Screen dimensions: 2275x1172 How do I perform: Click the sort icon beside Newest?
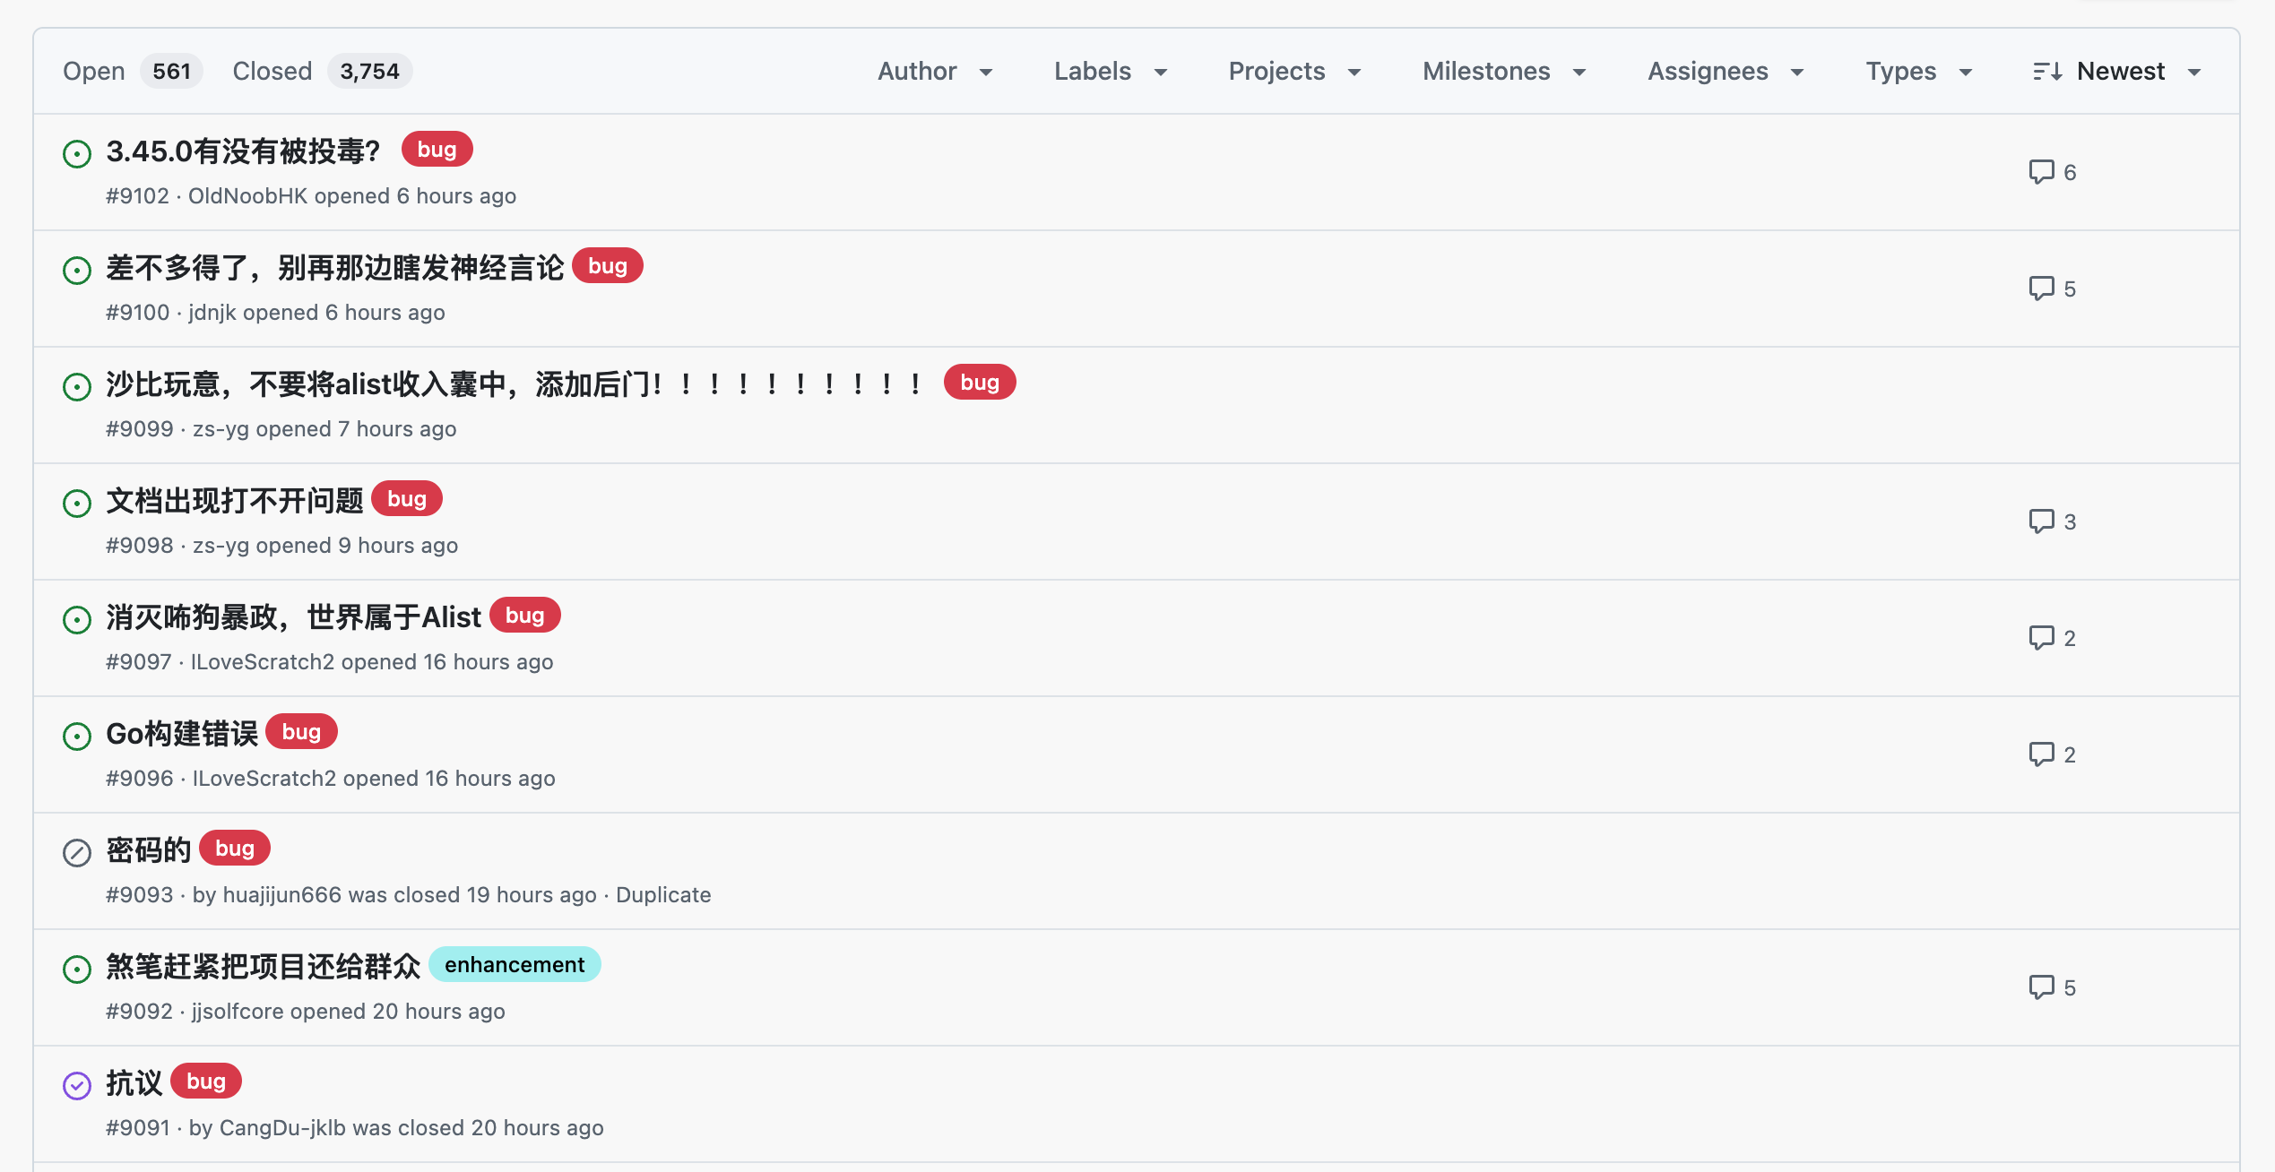point(2047,71)
